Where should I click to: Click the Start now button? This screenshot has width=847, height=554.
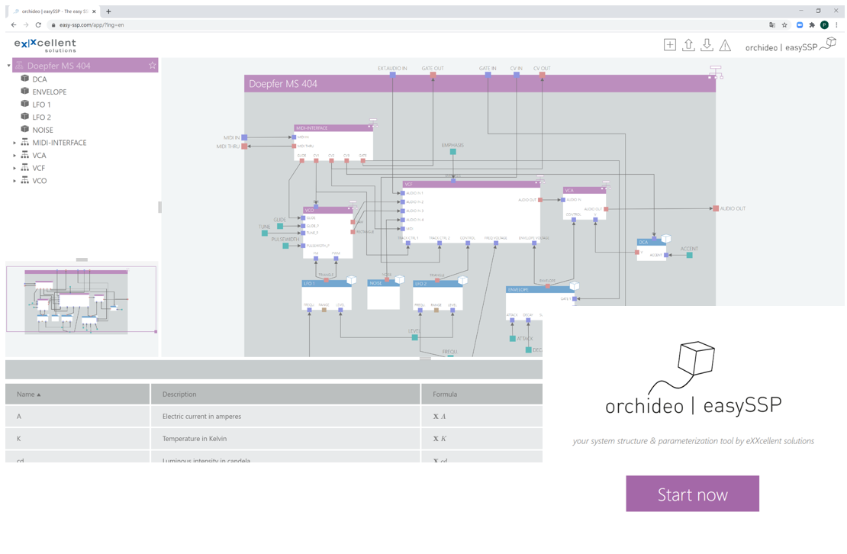click(692, 494)
